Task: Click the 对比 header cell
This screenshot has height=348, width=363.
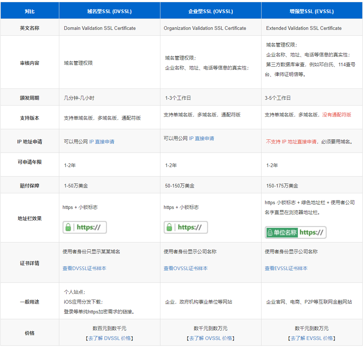Action: [29, 11]
